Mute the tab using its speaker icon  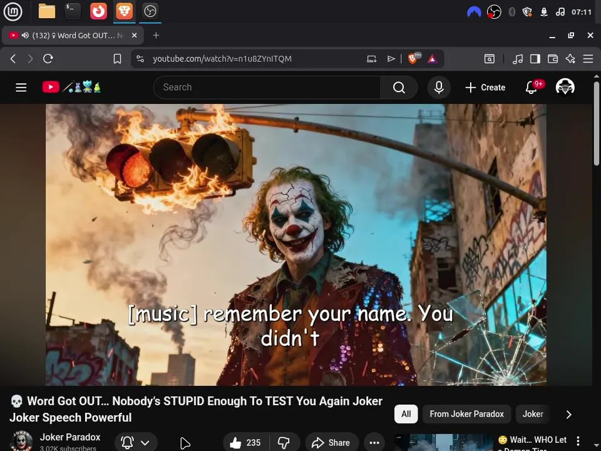point(25,35)
